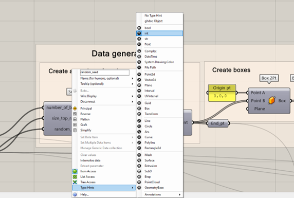Click the Arc type hint icon
Image resolution: width=294 pixels, height=198 pixels.
[139, 132]
